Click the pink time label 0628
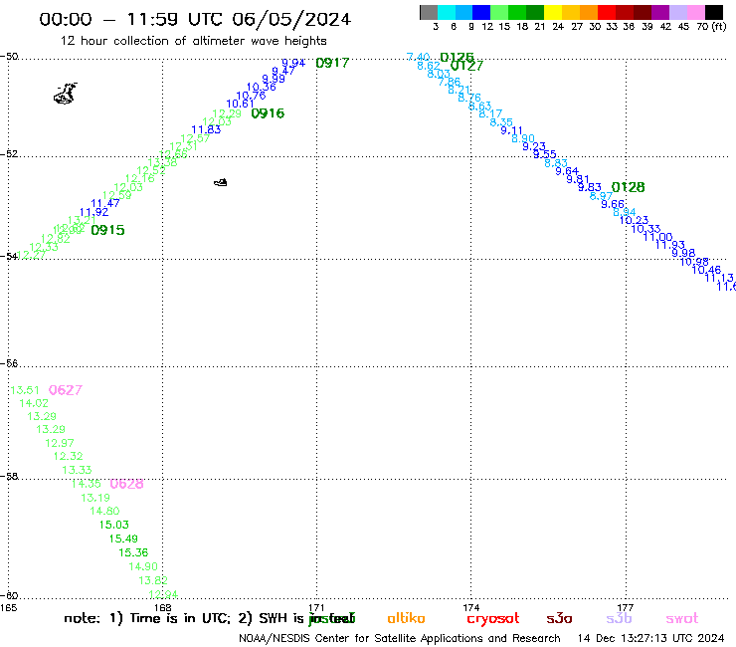 click(126, 484)
